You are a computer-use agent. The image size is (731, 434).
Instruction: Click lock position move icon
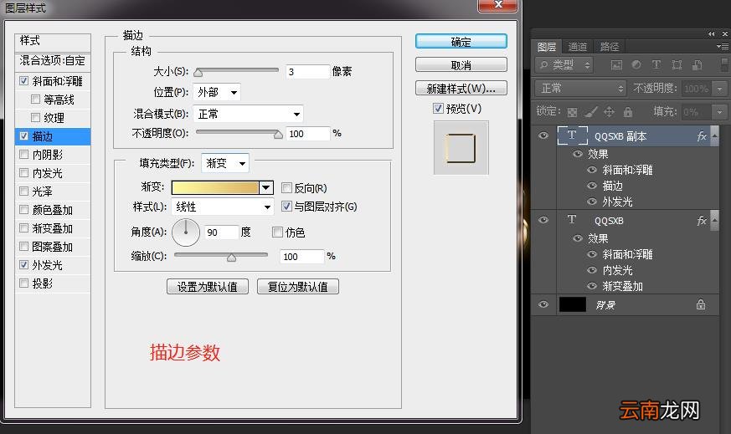pyautogui.click(x=609, y=112)
